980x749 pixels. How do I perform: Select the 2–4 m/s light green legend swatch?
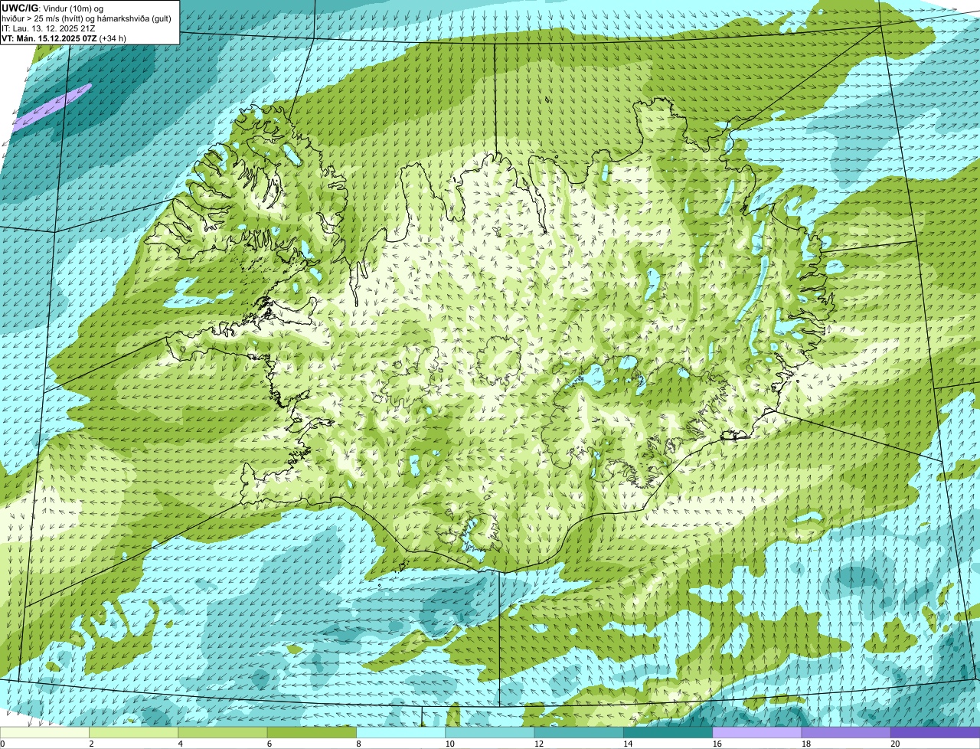133,733
